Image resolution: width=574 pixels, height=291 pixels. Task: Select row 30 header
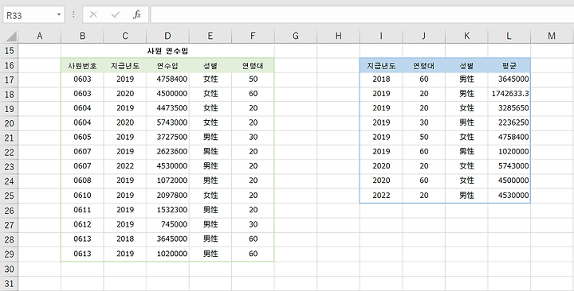[x=9, y=269]
